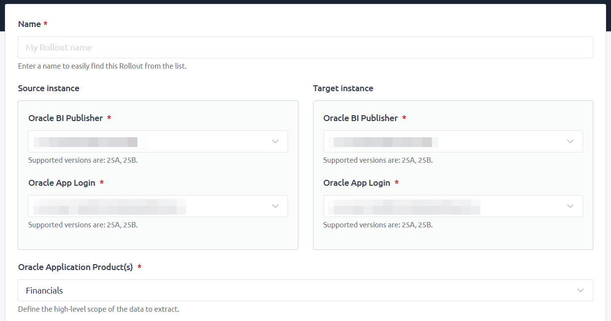Image resolution: width=611 pixels, height=321 pixels.
Task: Open the Oracle Application Product(s) Financials dropdown
Action: (x=305, y=291)
